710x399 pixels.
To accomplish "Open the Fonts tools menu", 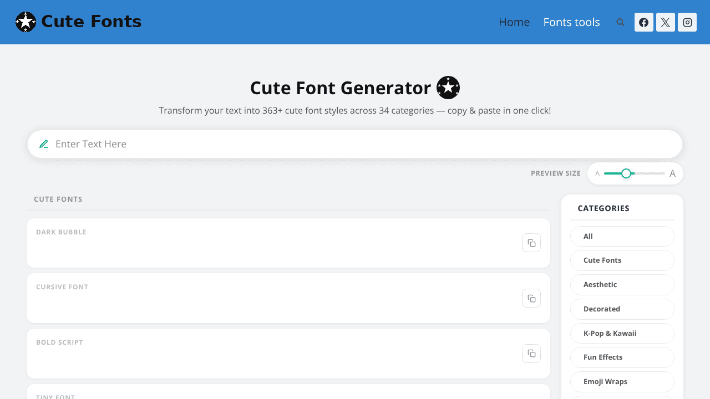I will [x=571, y=22].
